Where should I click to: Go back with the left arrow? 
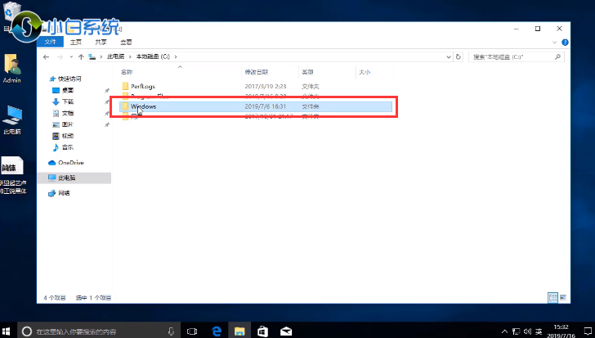click(47, 57)
